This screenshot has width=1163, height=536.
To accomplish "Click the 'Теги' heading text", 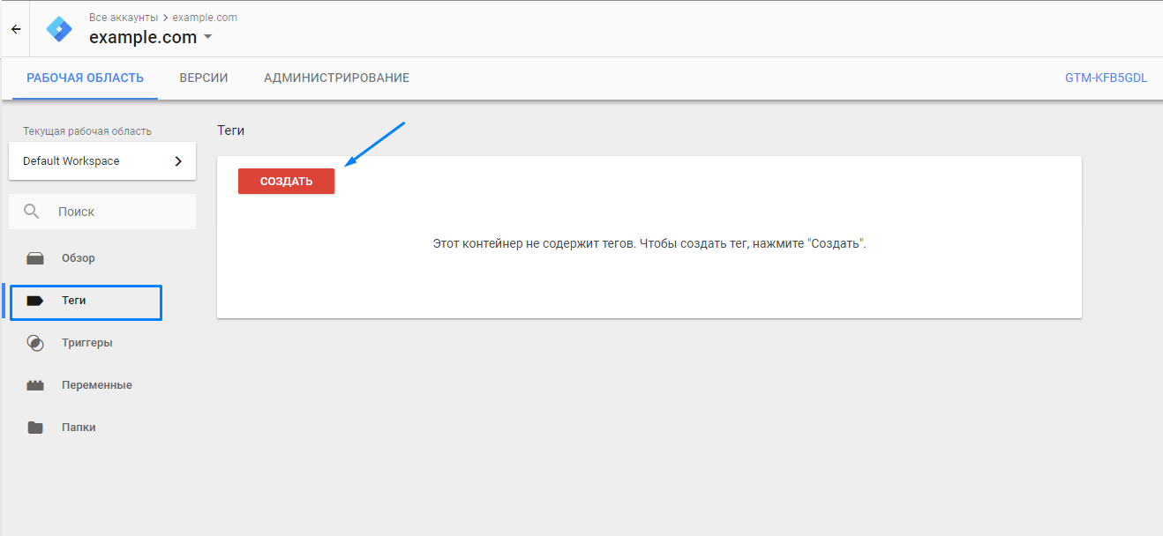I will click(x=230, y=130).
